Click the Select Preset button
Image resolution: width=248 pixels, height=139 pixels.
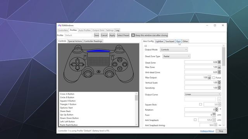click(x=123, y=35)
